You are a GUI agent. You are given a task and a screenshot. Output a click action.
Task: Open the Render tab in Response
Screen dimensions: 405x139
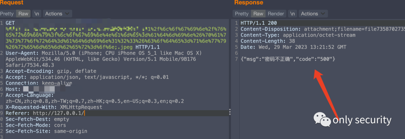point(276,14)
